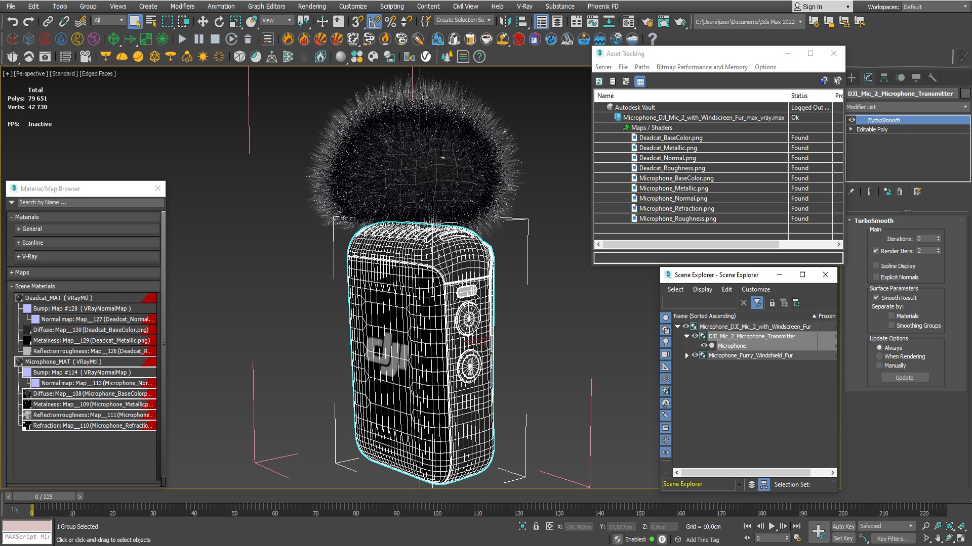
Task: Click the Redo arrow icon
Action: point(29,21)
